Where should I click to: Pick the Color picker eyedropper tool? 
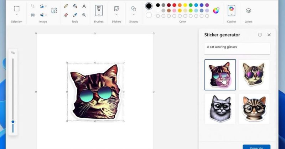tap(75, 15)
